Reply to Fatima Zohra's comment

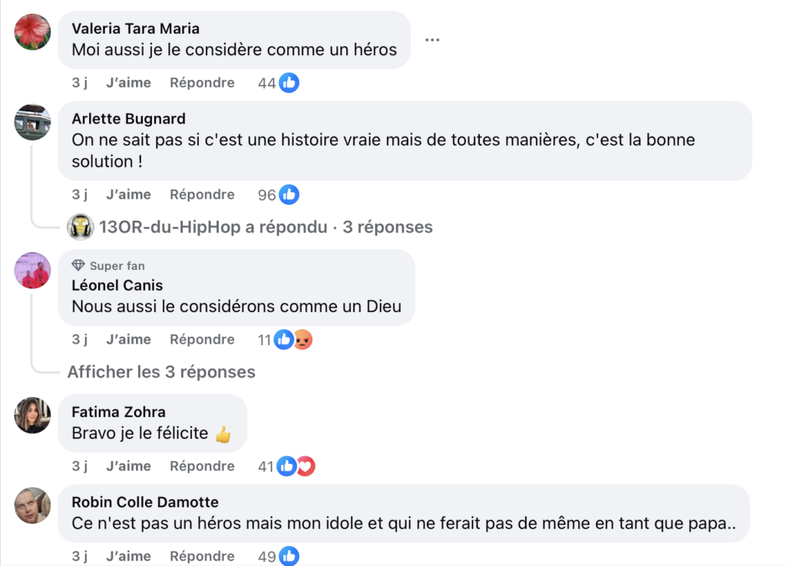pyautogui.click(x=202, y=466)
